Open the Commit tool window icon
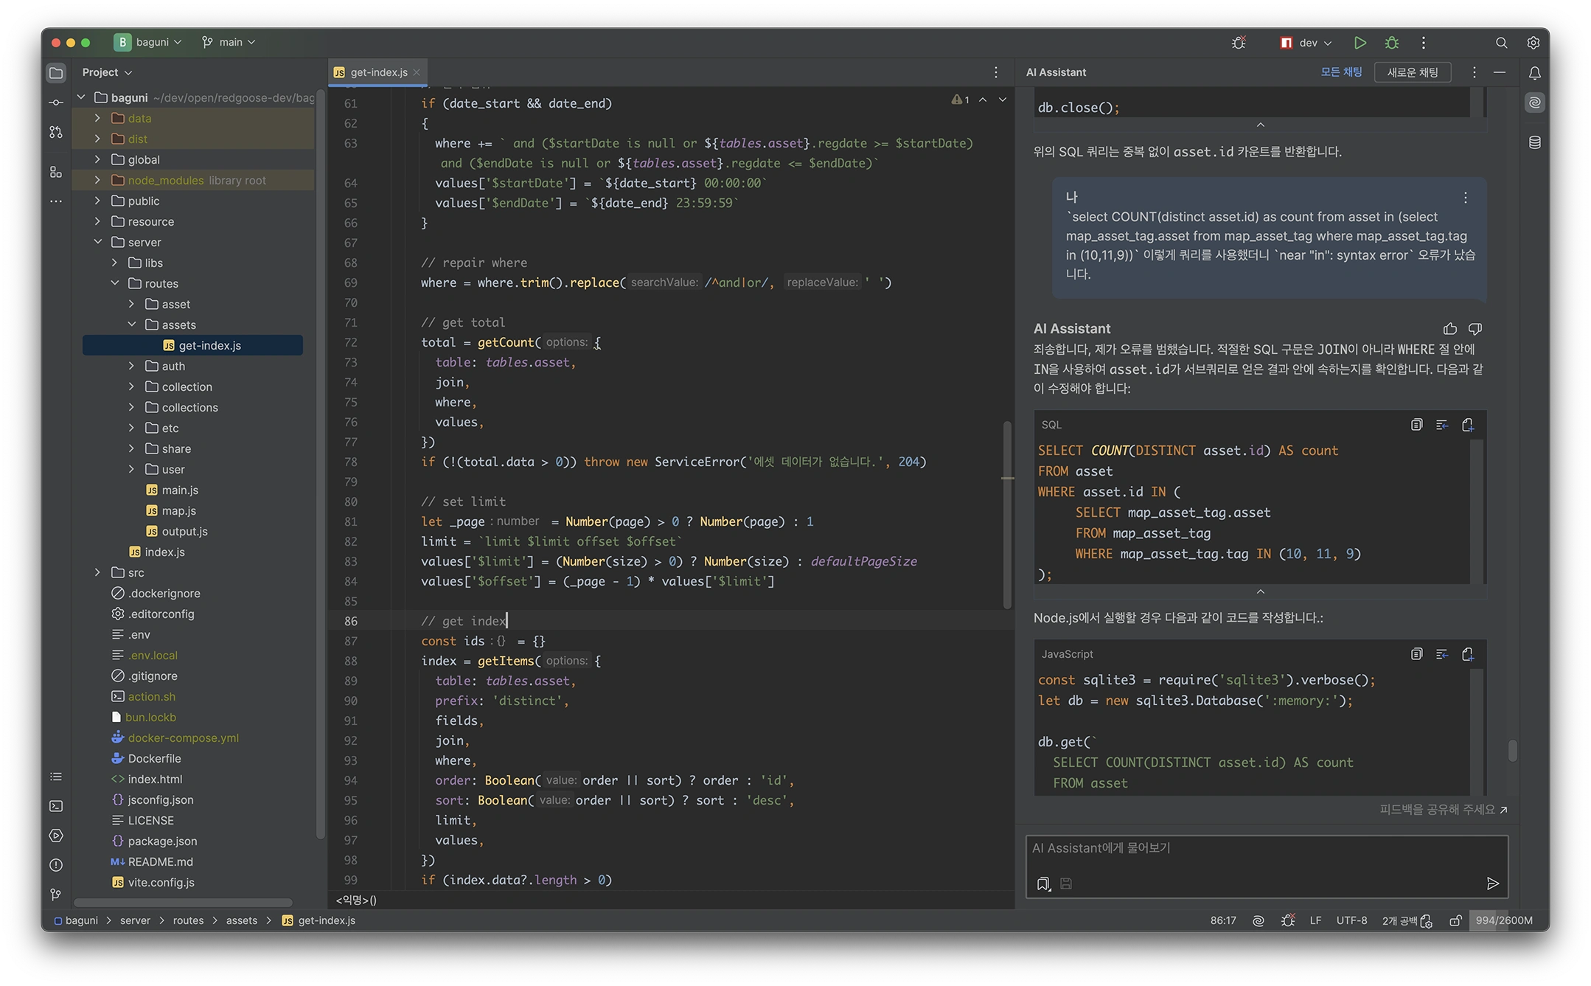1591x986 pixels. [56, 102]
